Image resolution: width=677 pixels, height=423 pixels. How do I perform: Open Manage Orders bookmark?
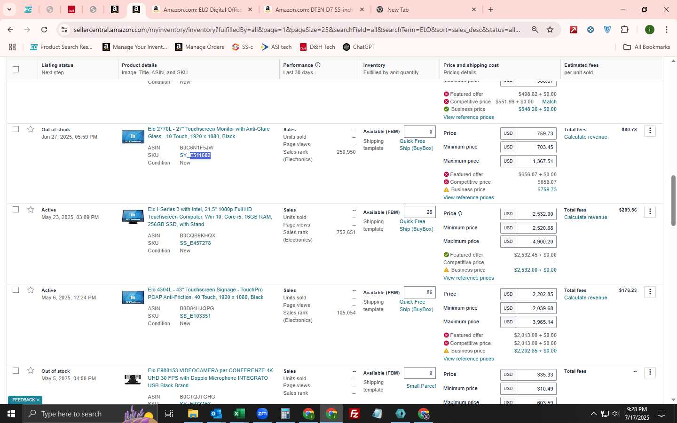(x=199, y=47)
